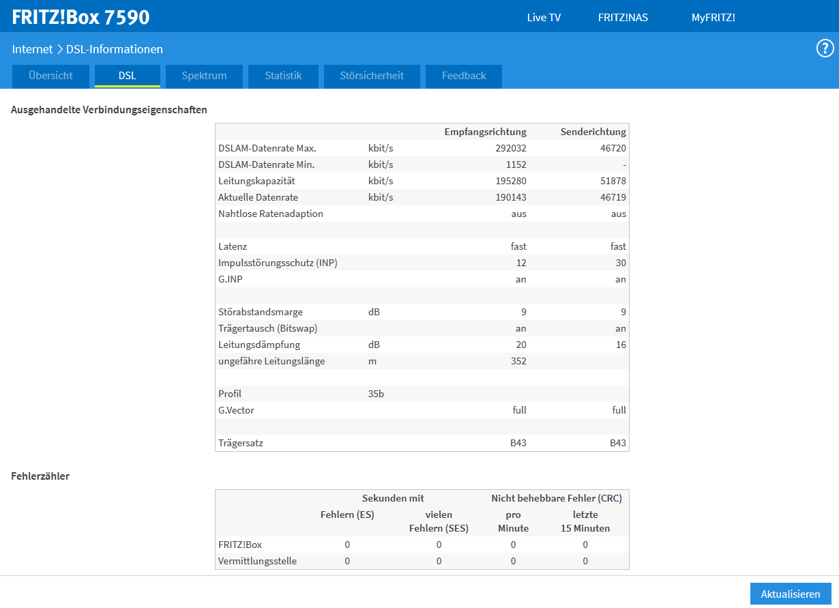This screenshot has width=839, height=608.
Task: Click the Vermittlungsstelle row label
Action: click(257, 561)
